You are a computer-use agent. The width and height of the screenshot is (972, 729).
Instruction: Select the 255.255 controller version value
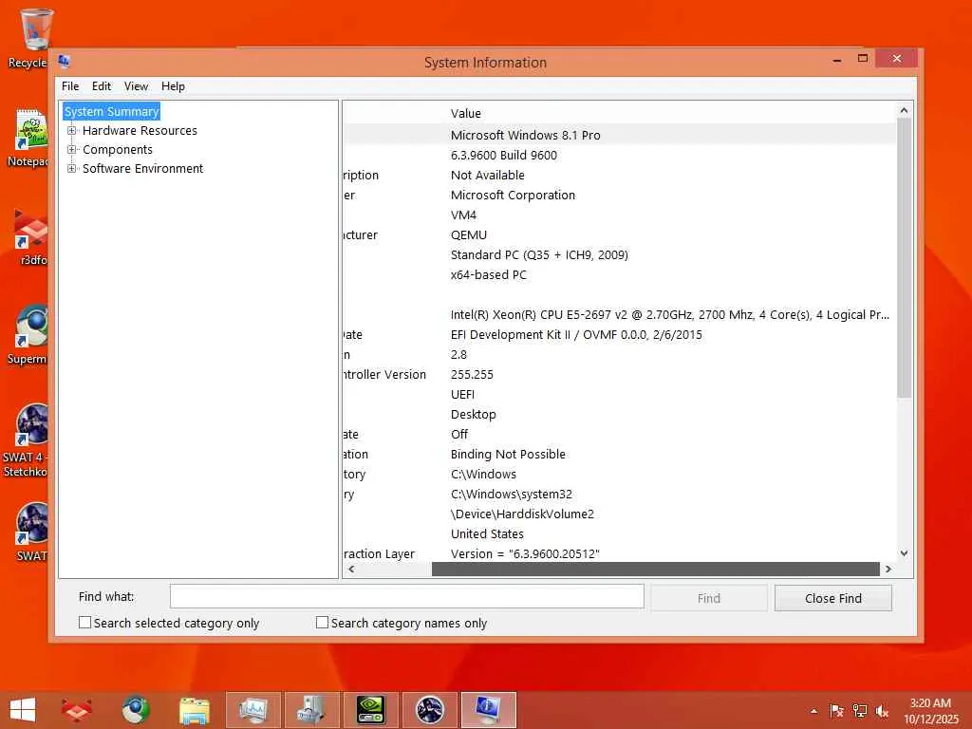pyautogui.click(x=472, y=374)
